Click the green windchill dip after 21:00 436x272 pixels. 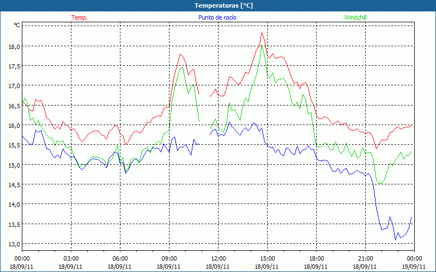pos(379,183)
